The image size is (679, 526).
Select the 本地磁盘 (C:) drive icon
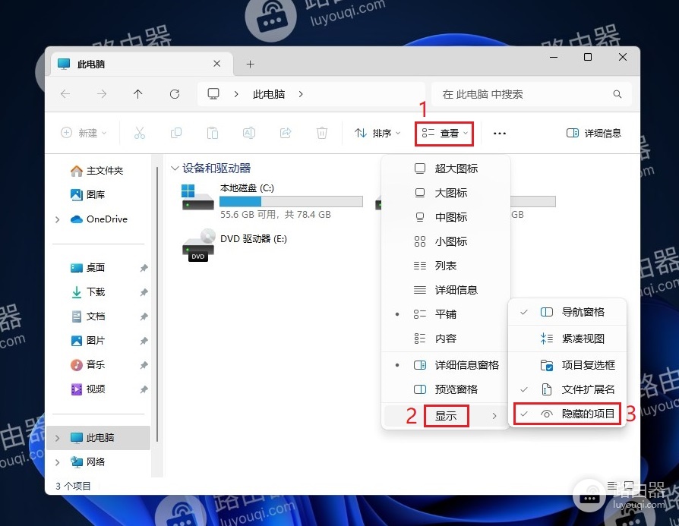(x=197, y=197)
